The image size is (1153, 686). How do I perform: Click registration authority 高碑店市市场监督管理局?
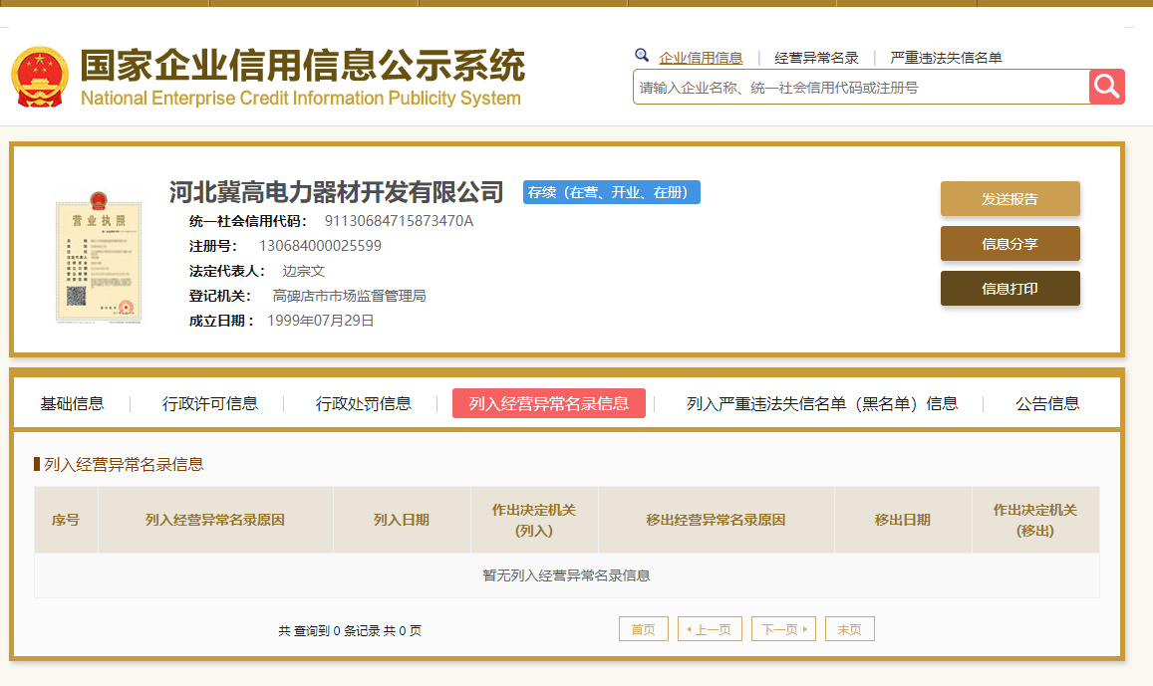349,296
